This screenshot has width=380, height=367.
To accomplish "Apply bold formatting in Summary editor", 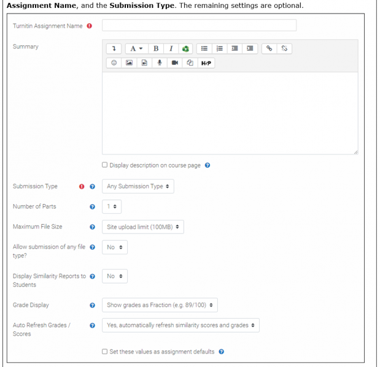I will [156, 48].
